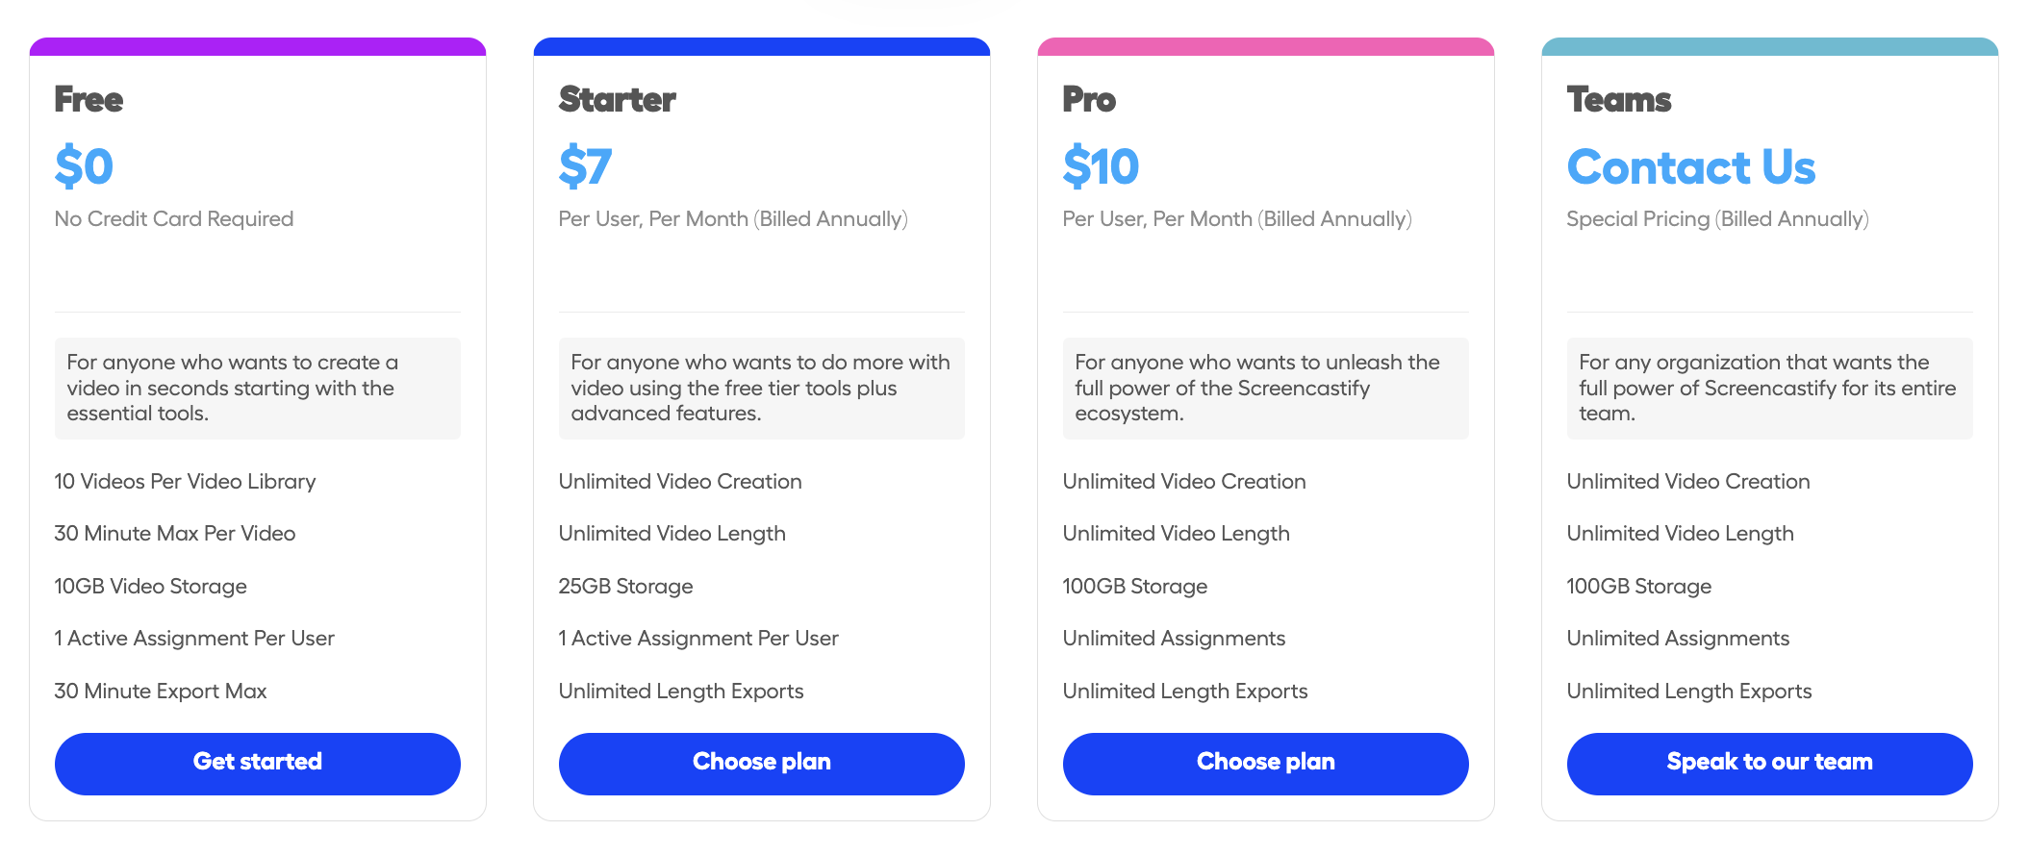Click 10 Videos Per Video Library feature
This screenshot has width=2028, height=856.
(x=185, y=481)
